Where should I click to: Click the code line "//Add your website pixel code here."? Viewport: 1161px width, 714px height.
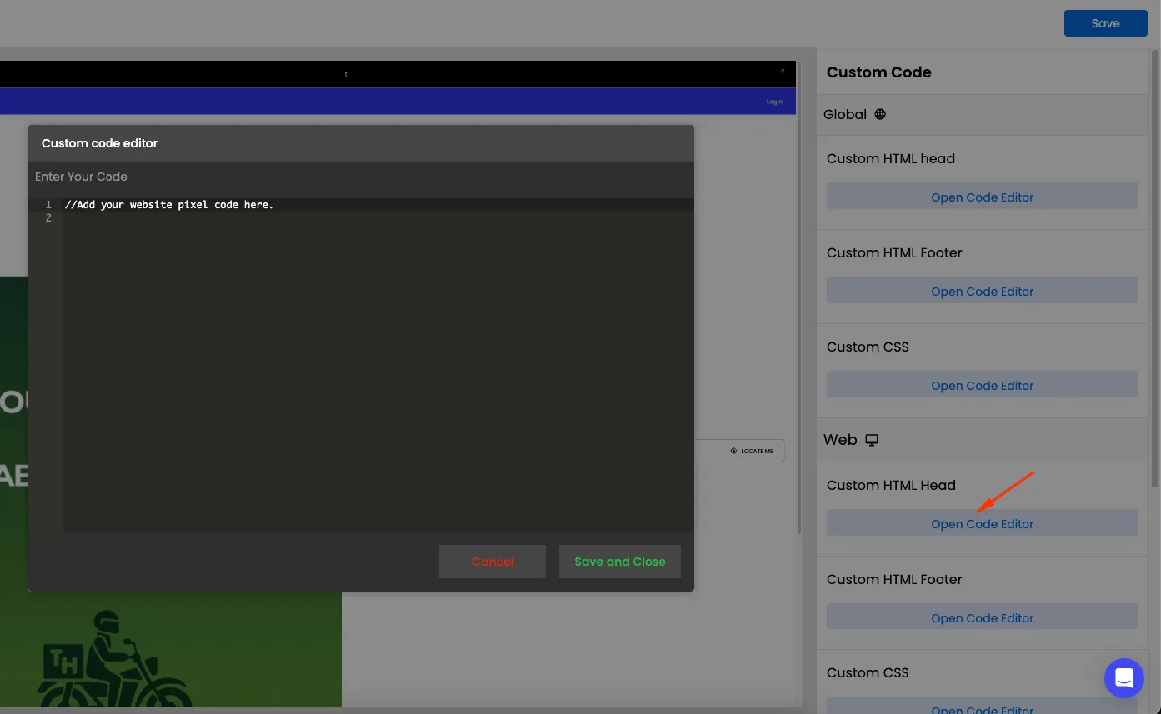point(169,205)
